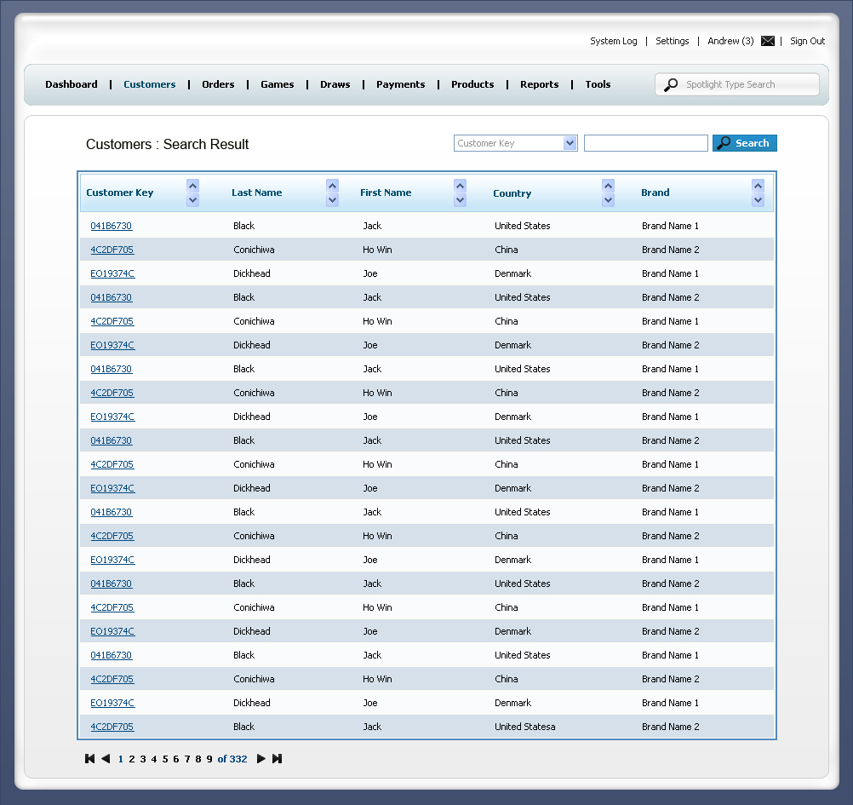Sort Brand column descending arrow
Screen dimensions: 853x805
758,199
